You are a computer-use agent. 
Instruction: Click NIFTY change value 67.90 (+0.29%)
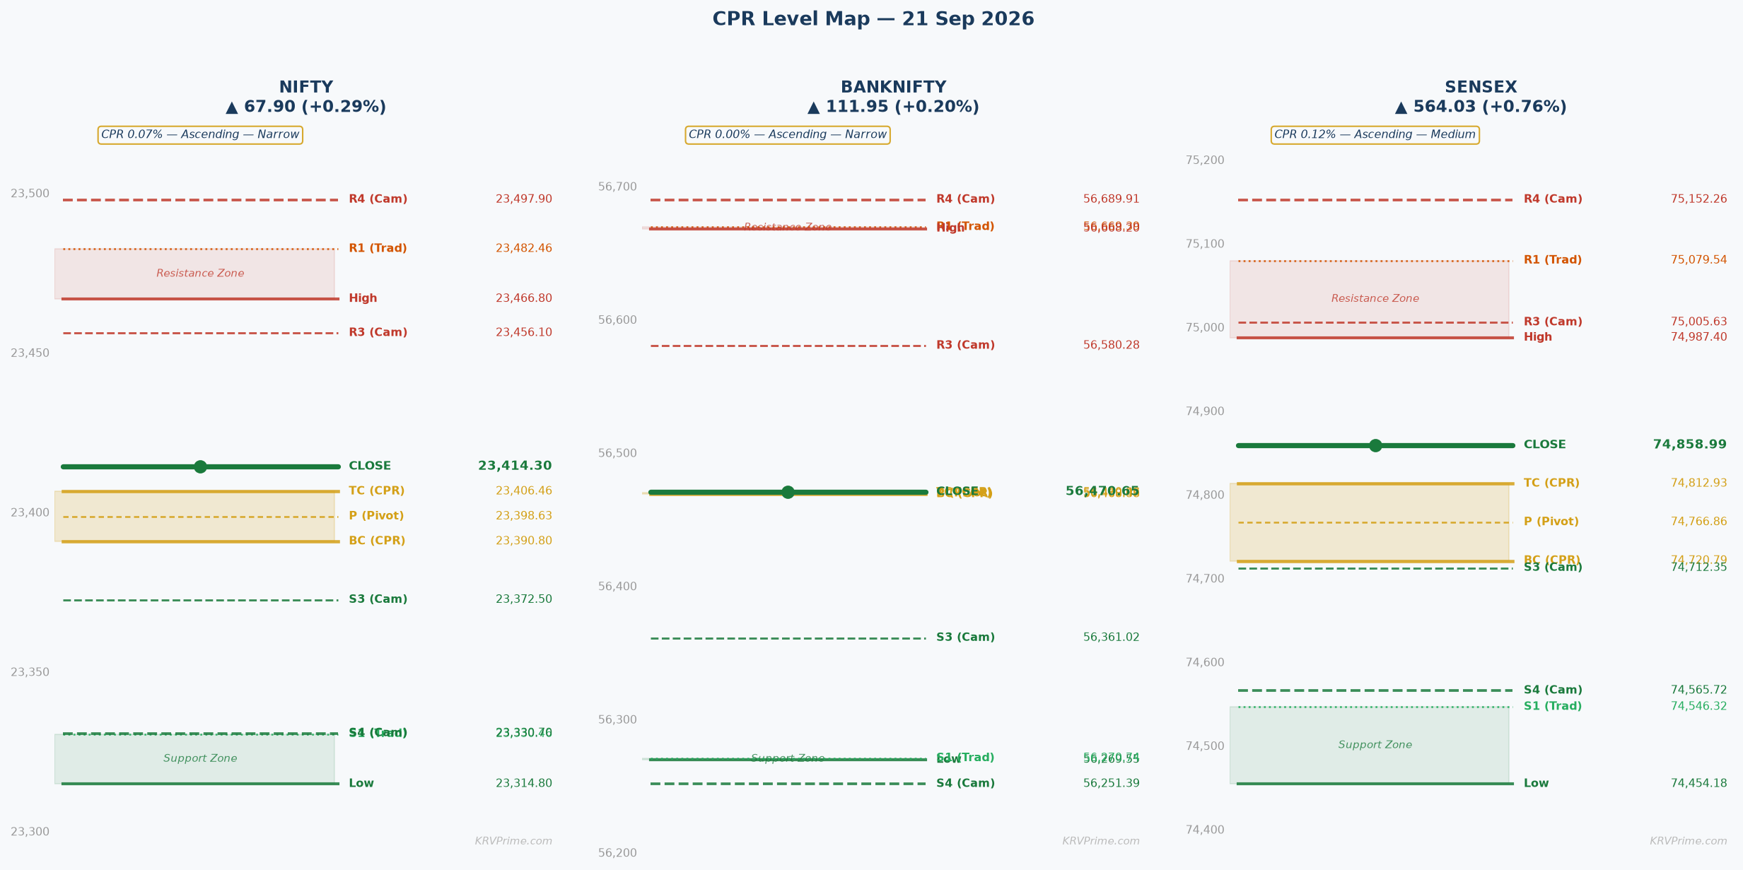click(x=305, y=107)
